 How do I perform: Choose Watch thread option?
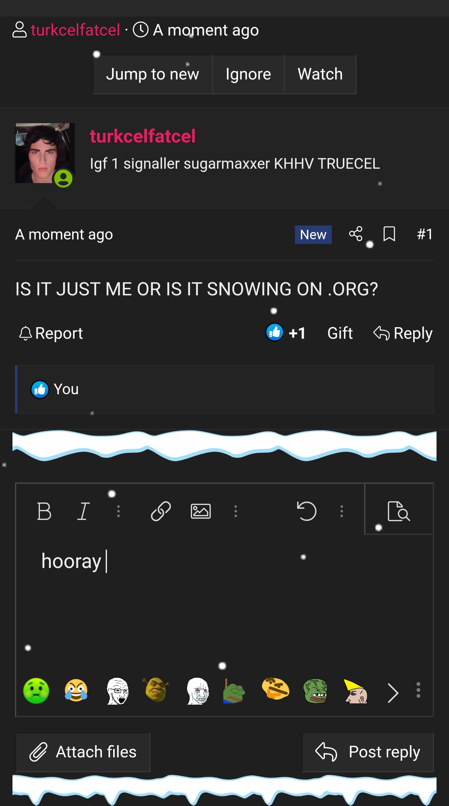(x=320, y=75)
